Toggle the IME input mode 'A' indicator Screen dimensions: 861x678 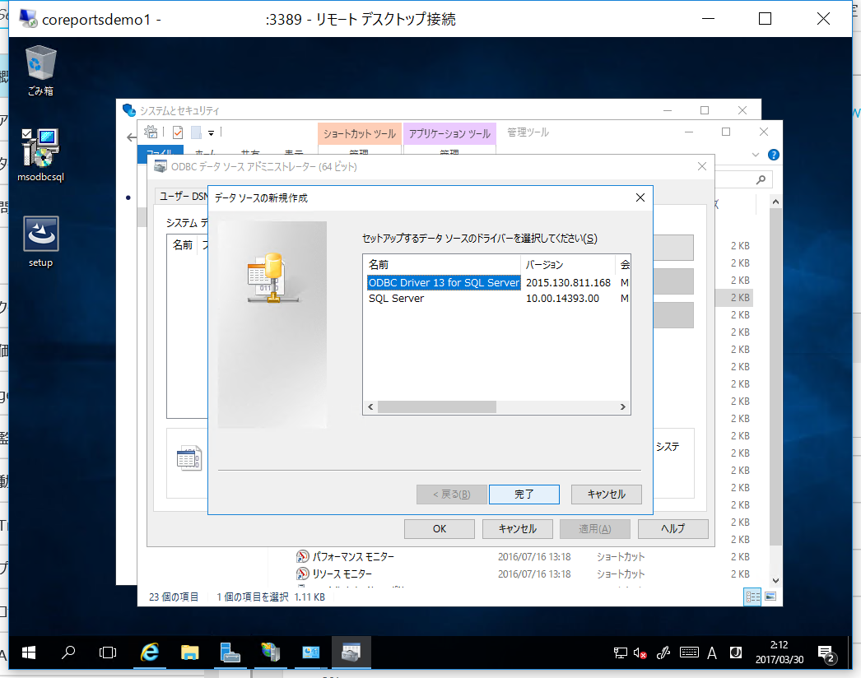[x=712, y=652]
